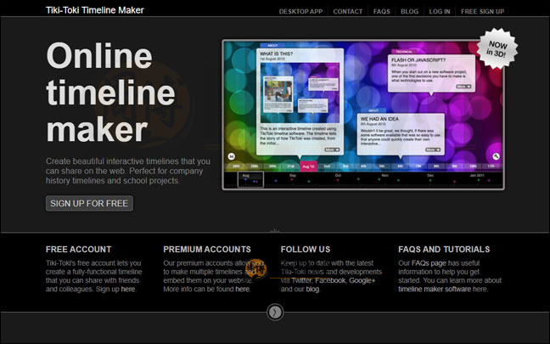This screenshot has height=344, width=550.
Task: Open the CONTACT page from the top navigation
Action: click(x=348, y=12)
